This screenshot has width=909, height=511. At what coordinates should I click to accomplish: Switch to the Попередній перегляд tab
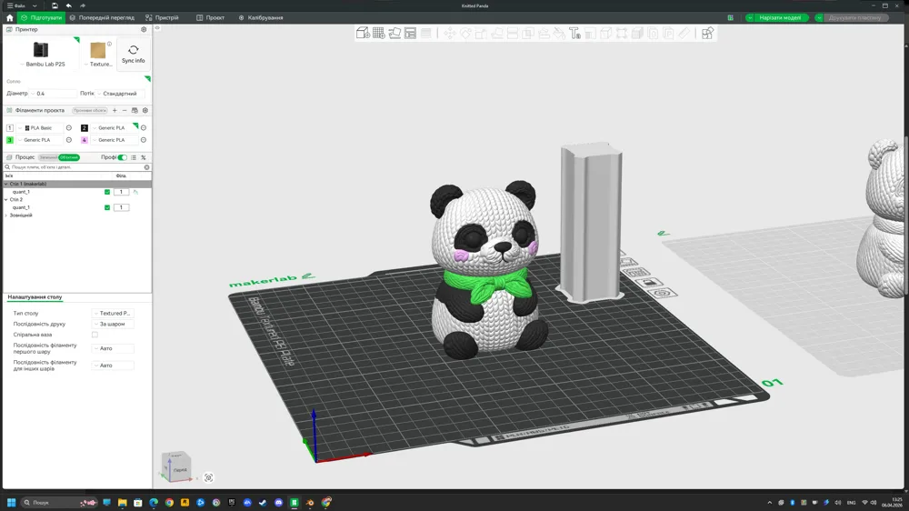(102, 18)
